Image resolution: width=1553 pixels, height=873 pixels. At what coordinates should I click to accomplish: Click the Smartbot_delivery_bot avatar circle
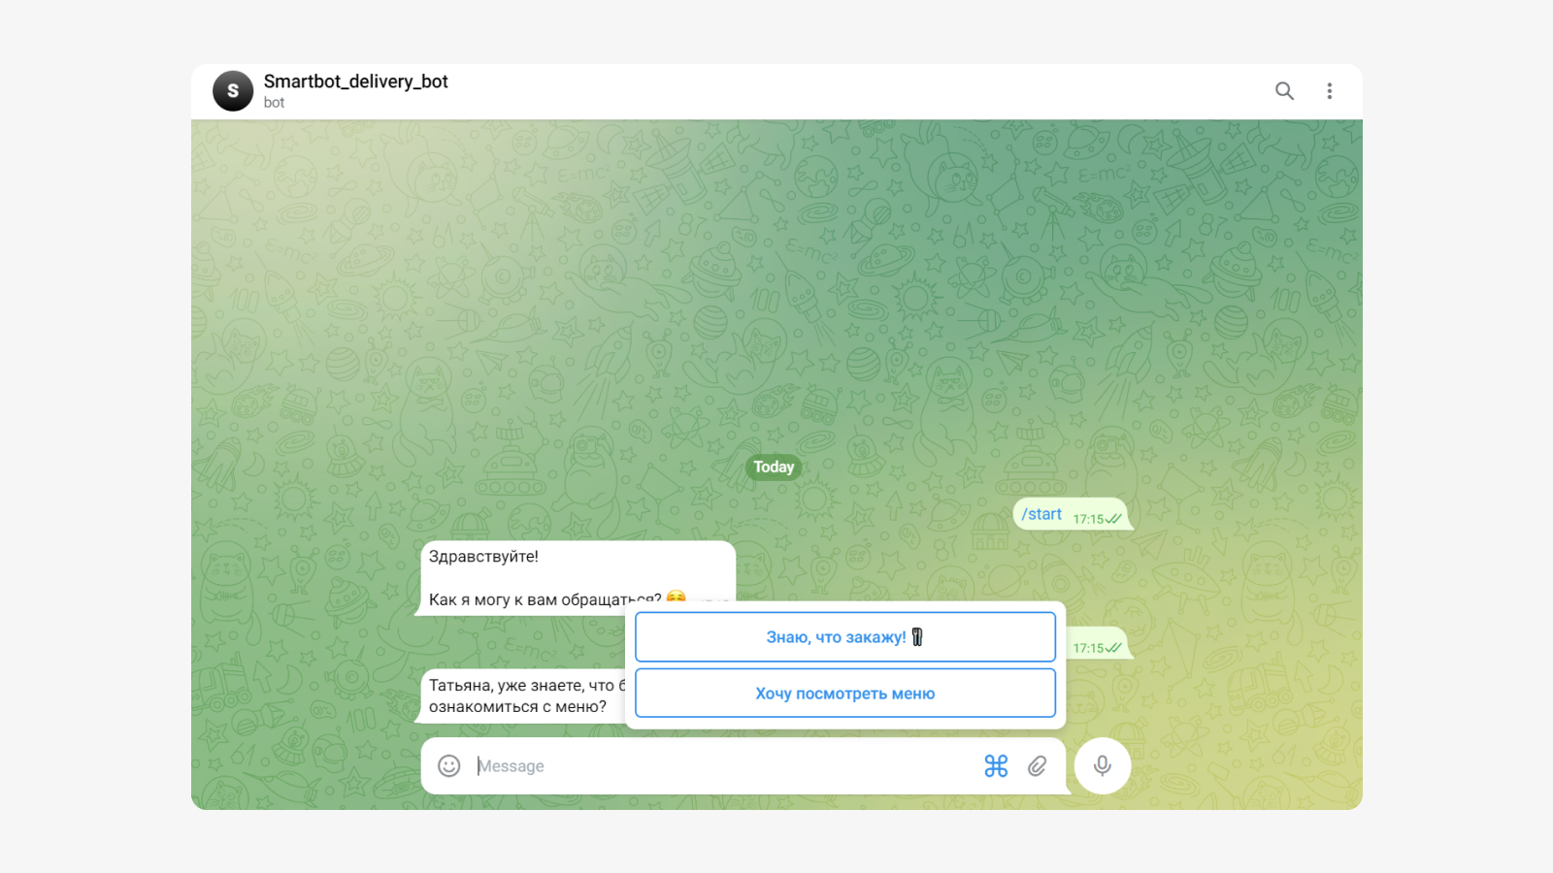[233, 91]
